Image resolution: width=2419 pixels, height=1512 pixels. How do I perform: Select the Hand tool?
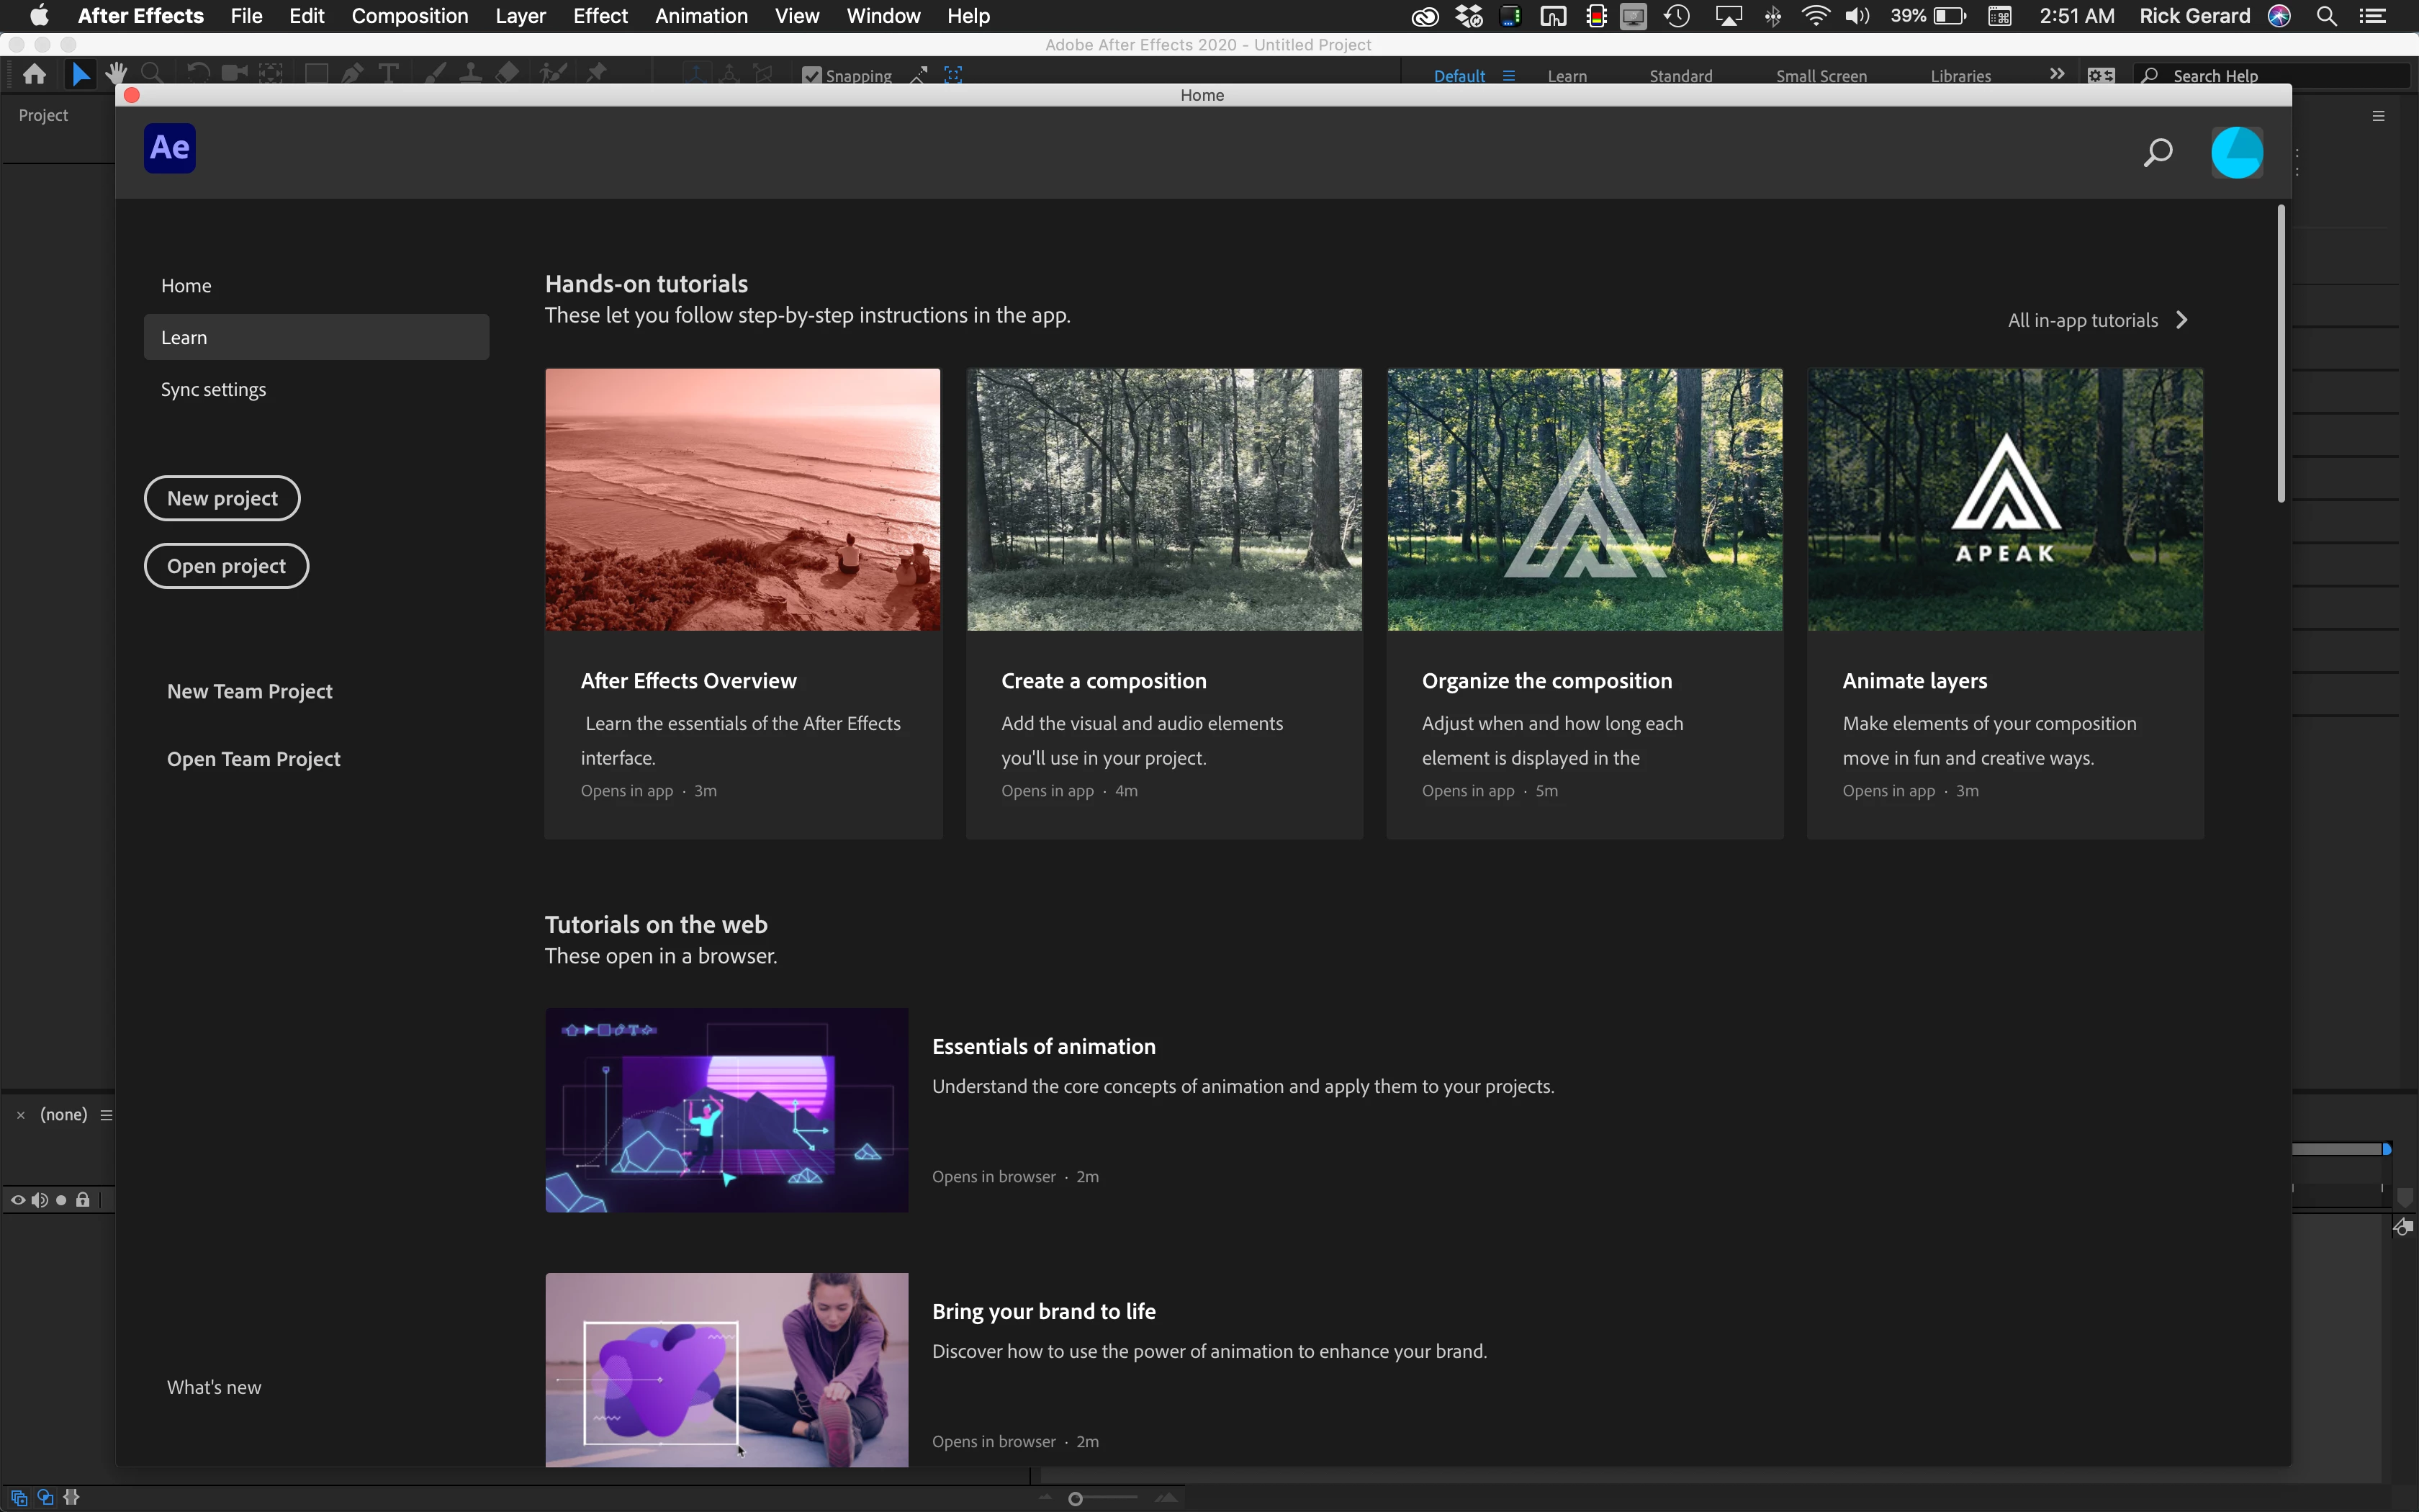click(116, 74)
